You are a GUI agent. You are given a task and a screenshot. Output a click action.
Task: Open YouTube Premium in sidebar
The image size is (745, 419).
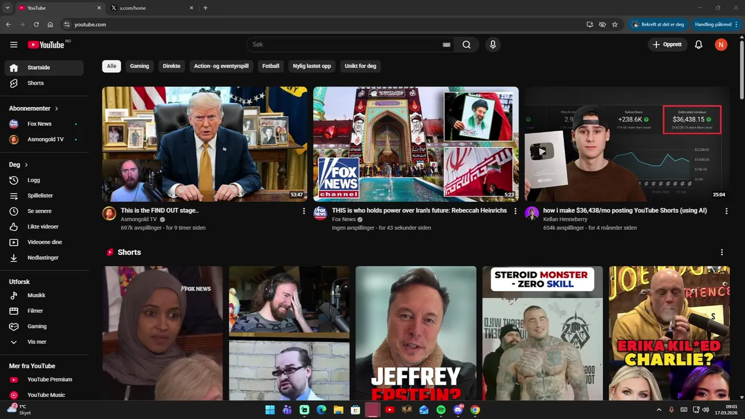tap(44, 379)
